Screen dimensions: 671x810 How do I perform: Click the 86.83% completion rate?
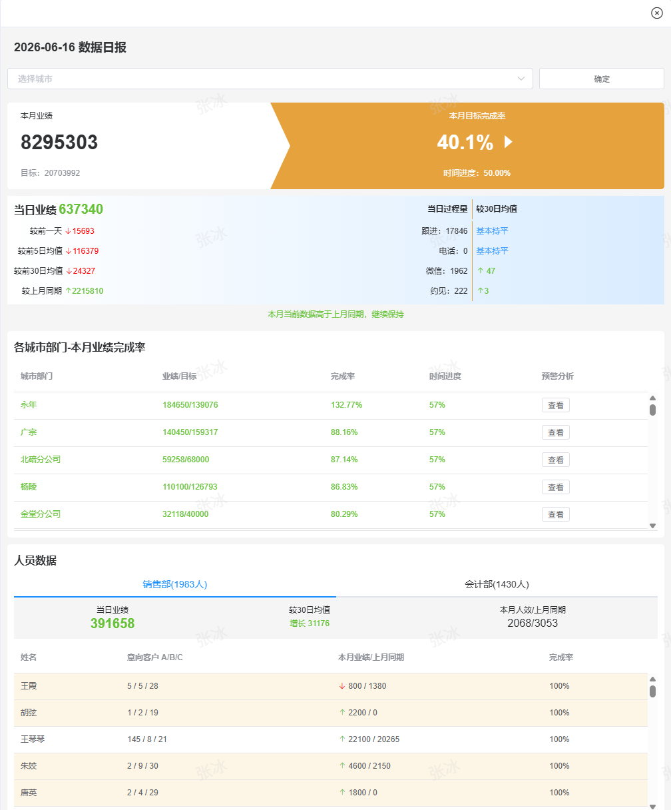344,487
